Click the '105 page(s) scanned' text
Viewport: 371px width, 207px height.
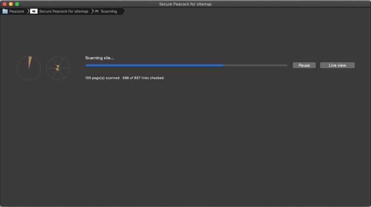[102, 78]
